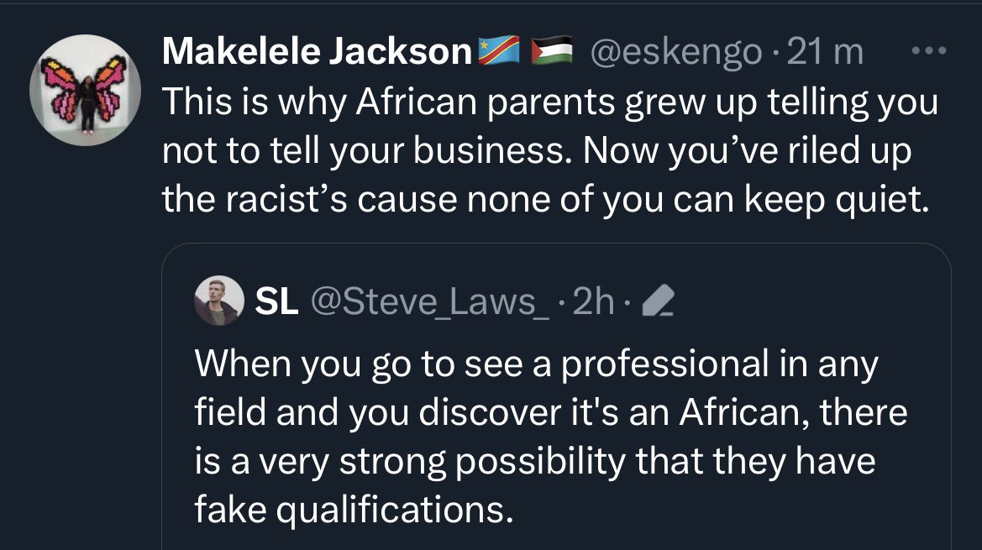The image size is (982, 550).
Task: Click the butterfly profile picture
Action: pos(84,90)
